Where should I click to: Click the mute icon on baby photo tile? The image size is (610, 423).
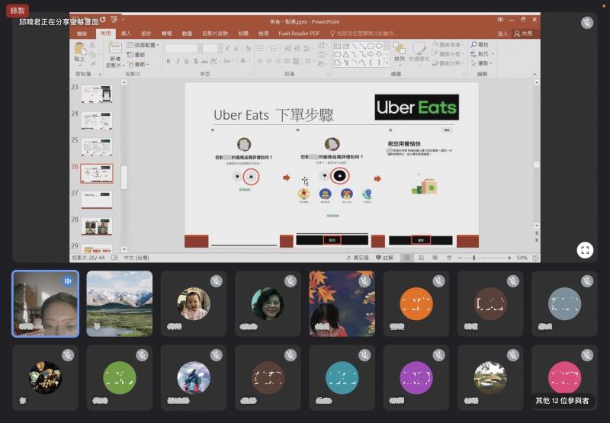(x=216, y=280)
